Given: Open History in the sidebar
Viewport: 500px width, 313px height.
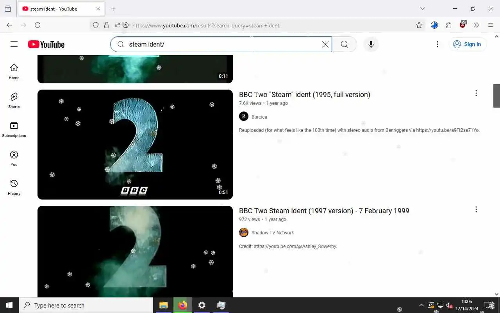Looking at the screenshot, I should coord(14,187).
